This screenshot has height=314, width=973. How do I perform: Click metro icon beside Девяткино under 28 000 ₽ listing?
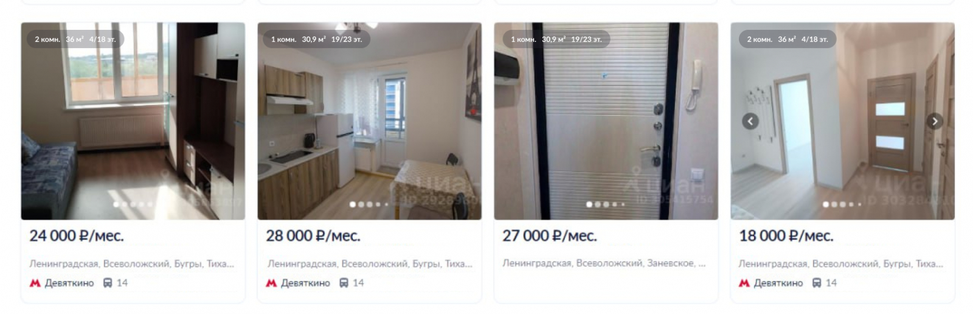tap(271, 283)
